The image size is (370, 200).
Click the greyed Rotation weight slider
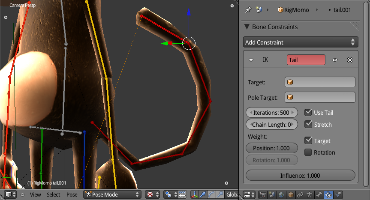[271, 160]
